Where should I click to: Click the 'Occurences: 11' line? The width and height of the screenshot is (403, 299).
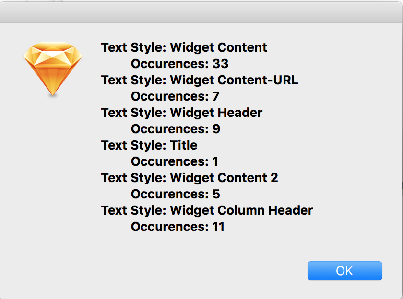[178, 227]
